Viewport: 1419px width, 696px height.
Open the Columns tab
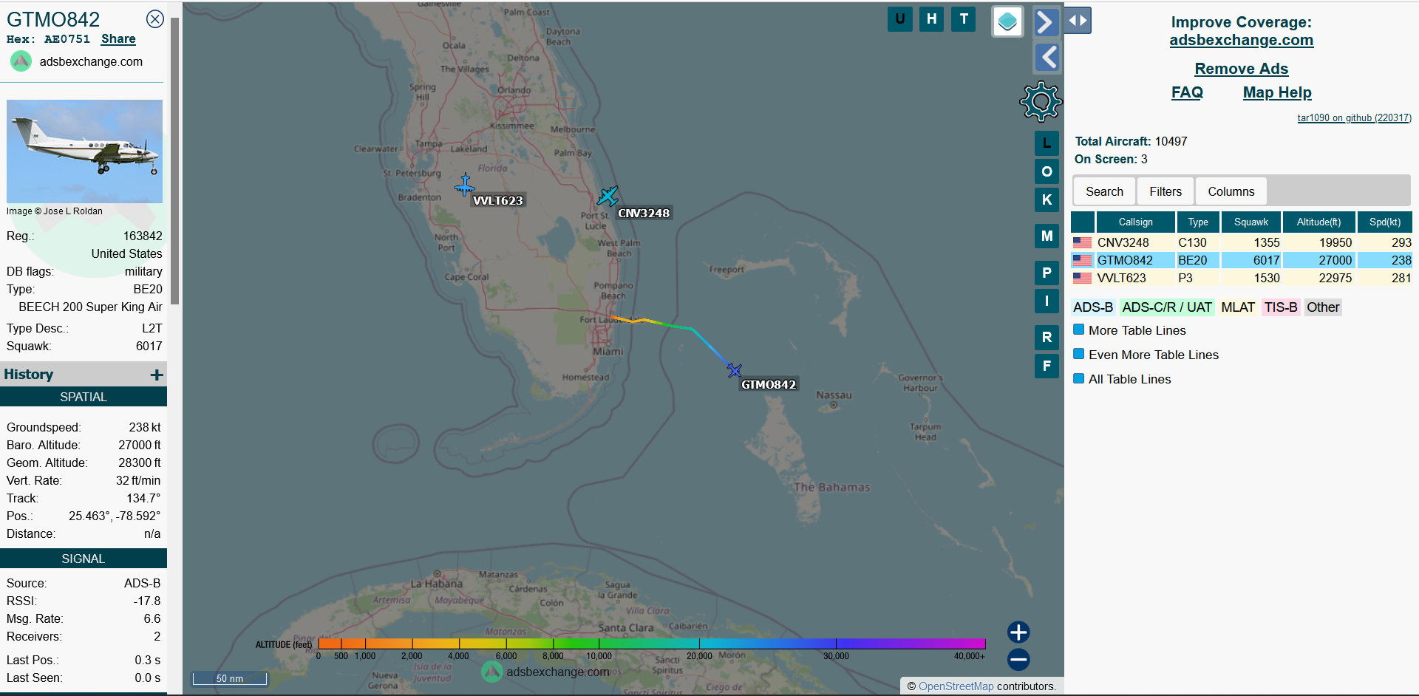click(1231, 191)
